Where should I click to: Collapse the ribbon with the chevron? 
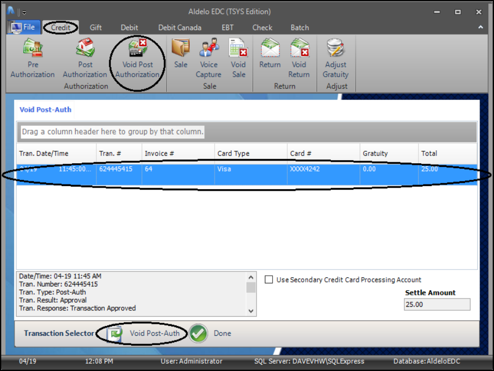481,27
